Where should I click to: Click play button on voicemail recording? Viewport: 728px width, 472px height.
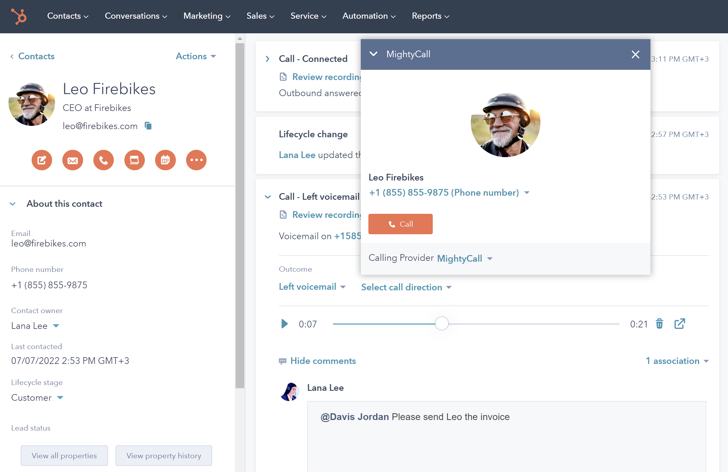284,324
